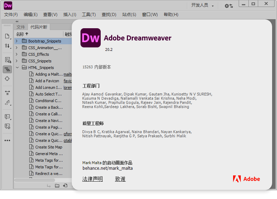The height and width of the screenshot is (199, 277).
Task: Expand the Bootstrap_Snippets folder chevron
Action: point(17,41)
